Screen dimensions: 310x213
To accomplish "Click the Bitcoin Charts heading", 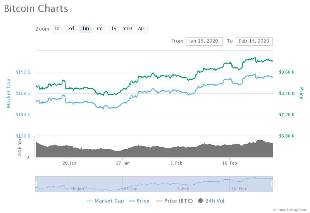I will [x=36, y=9].
